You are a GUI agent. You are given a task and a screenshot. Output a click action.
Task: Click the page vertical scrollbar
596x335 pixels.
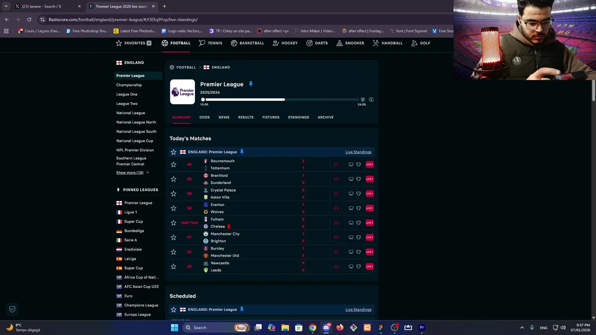click(593, 91)
